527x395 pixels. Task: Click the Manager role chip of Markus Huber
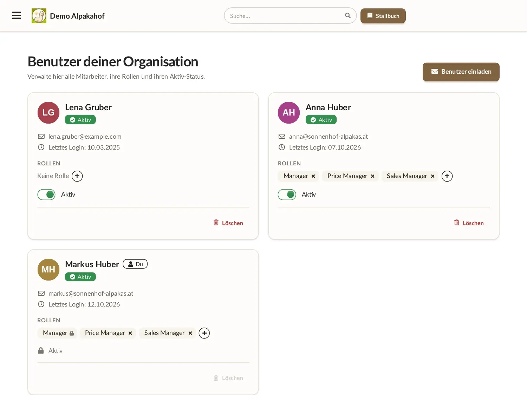(x=57, y=333)
